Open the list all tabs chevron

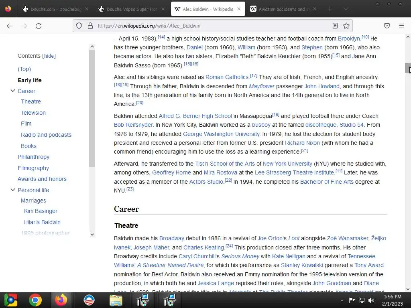tap(346, 9)
